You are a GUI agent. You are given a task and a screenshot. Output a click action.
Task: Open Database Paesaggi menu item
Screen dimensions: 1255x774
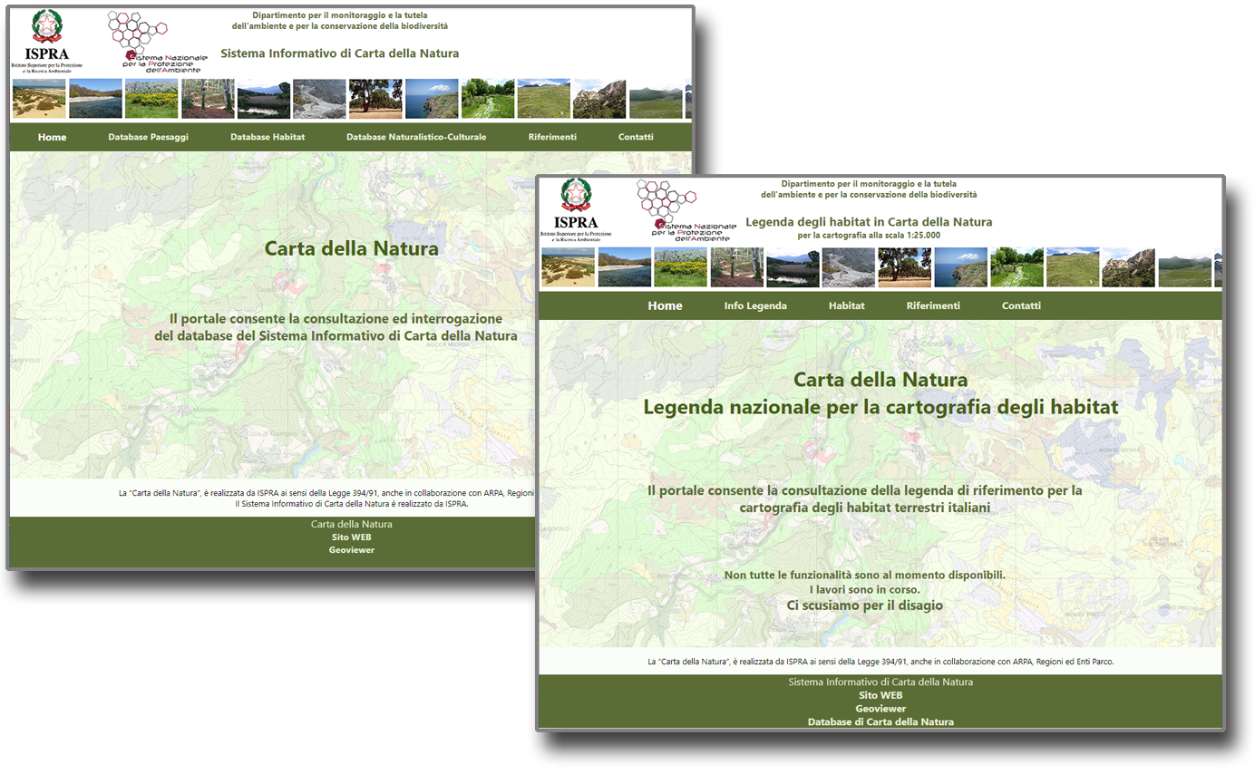tap(148, 137)
